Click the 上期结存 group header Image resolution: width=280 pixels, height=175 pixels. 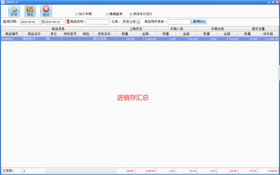(136, 29)
